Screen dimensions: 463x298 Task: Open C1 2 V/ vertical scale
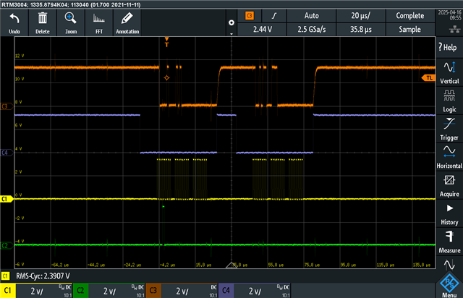click(44, 291)
